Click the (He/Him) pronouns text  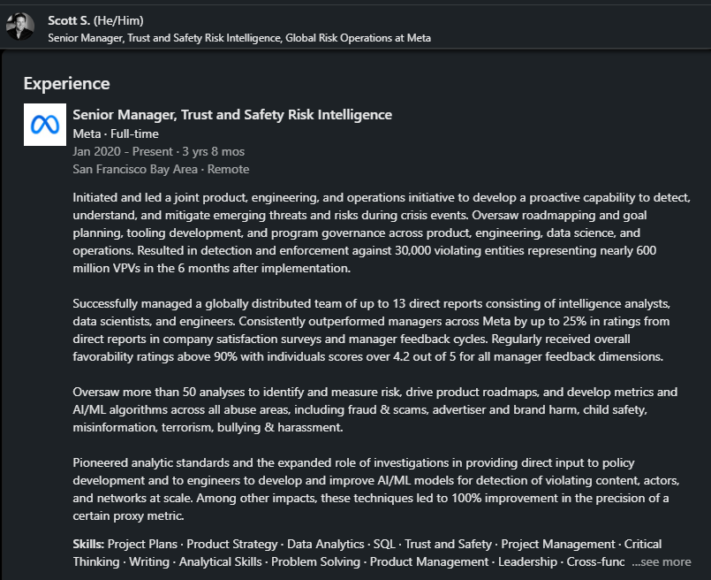point(118,20)
